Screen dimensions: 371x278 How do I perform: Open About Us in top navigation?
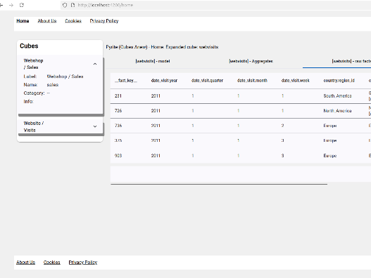(47, 21)
